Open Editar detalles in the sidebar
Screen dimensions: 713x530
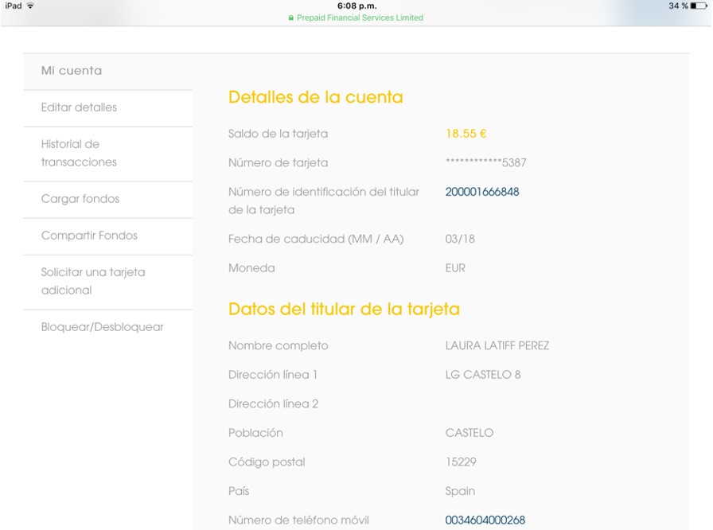coord(79,107)
